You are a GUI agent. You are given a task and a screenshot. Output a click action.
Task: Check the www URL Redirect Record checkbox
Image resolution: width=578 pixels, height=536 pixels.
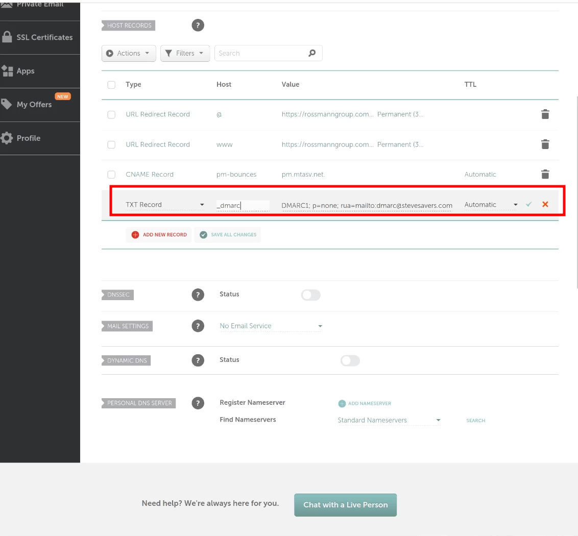point(111,144)
